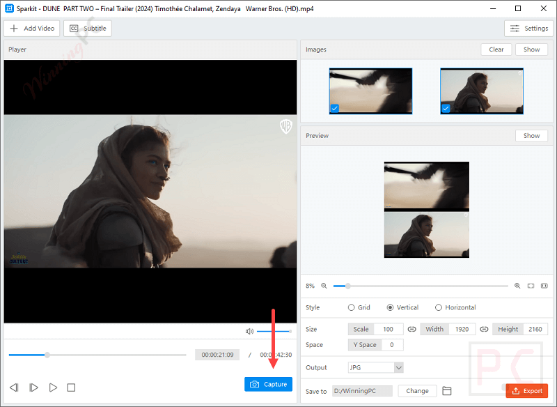Zoom out the preview with the magnifier

pyautogui.click(x=324, y=286)
